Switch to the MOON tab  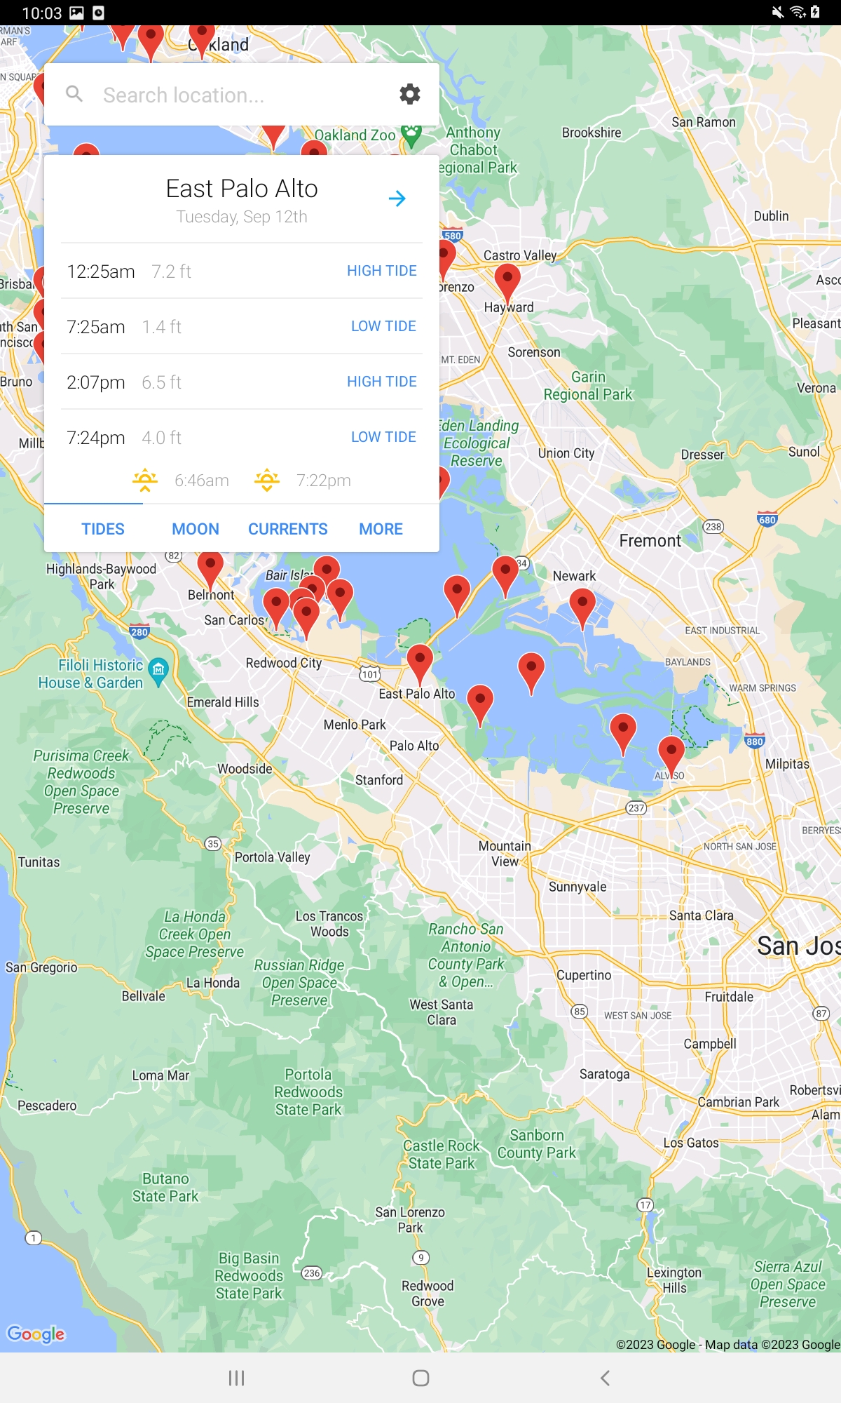pyautogui.click(x=196, y=529)
